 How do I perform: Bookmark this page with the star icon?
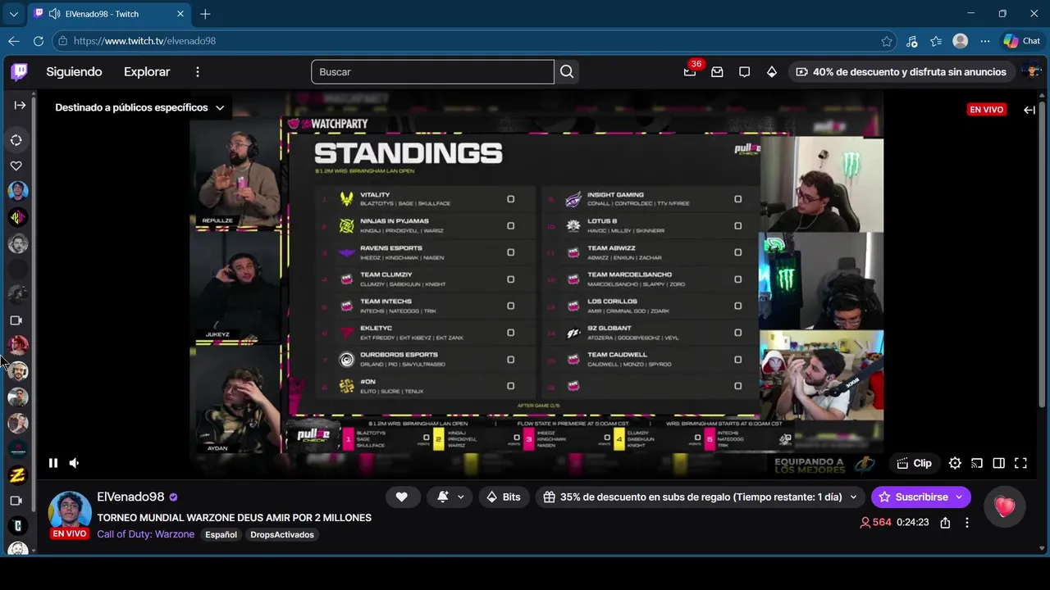[x=887, y=41]
